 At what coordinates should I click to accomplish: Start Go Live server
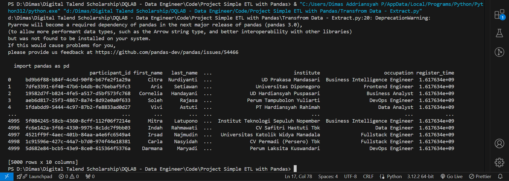(451, 177)
